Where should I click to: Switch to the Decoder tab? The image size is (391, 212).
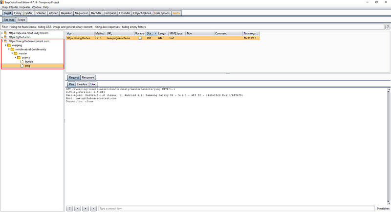tap(96, 13)
